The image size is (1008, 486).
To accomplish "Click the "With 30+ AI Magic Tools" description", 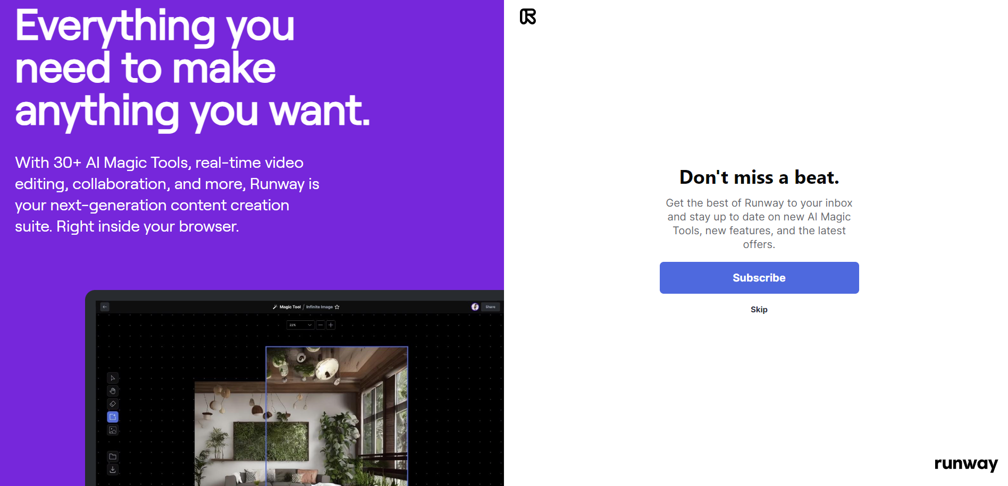I will point(167,194).
